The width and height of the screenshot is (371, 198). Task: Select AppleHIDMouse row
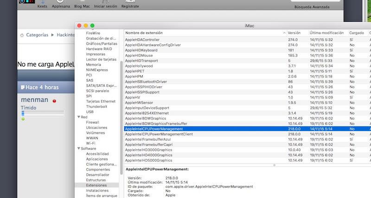(x=247, y=55)
